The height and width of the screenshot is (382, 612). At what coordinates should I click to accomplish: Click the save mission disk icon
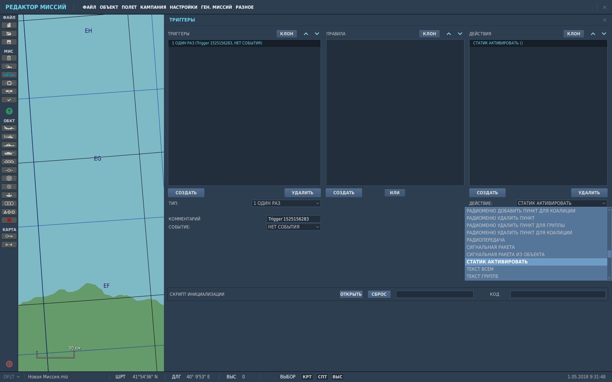(9, 42)
